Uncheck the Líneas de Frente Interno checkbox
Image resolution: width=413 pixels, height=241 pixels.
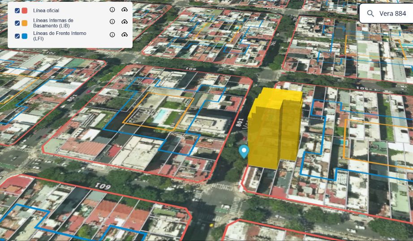click(x=17, y=36)
